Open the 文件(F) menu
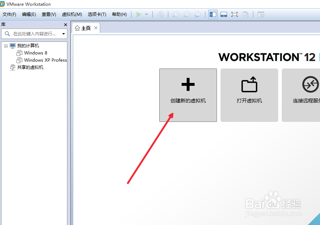Viewport: 320px width, 225px height. (9, 14)
